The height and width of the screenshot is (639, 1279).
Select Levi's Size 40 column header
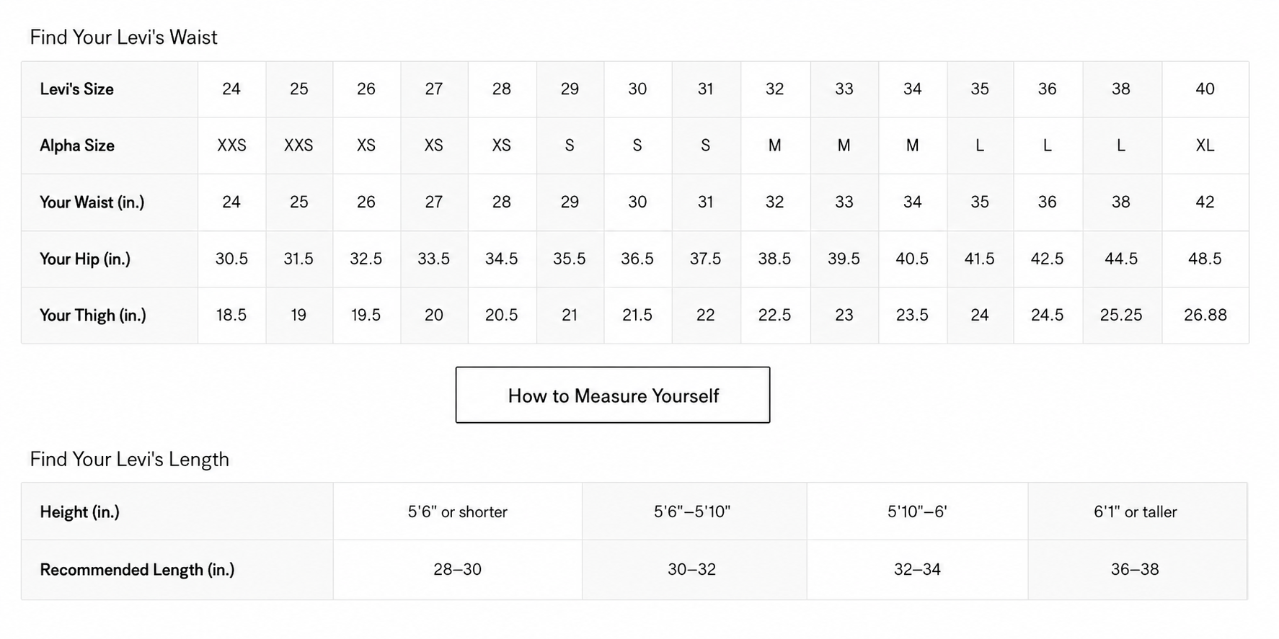pos(1205,89)
